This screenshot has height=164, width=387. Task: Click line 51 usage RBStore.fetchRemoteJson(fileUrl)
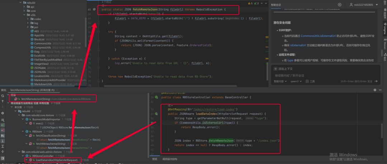(67, 128)
